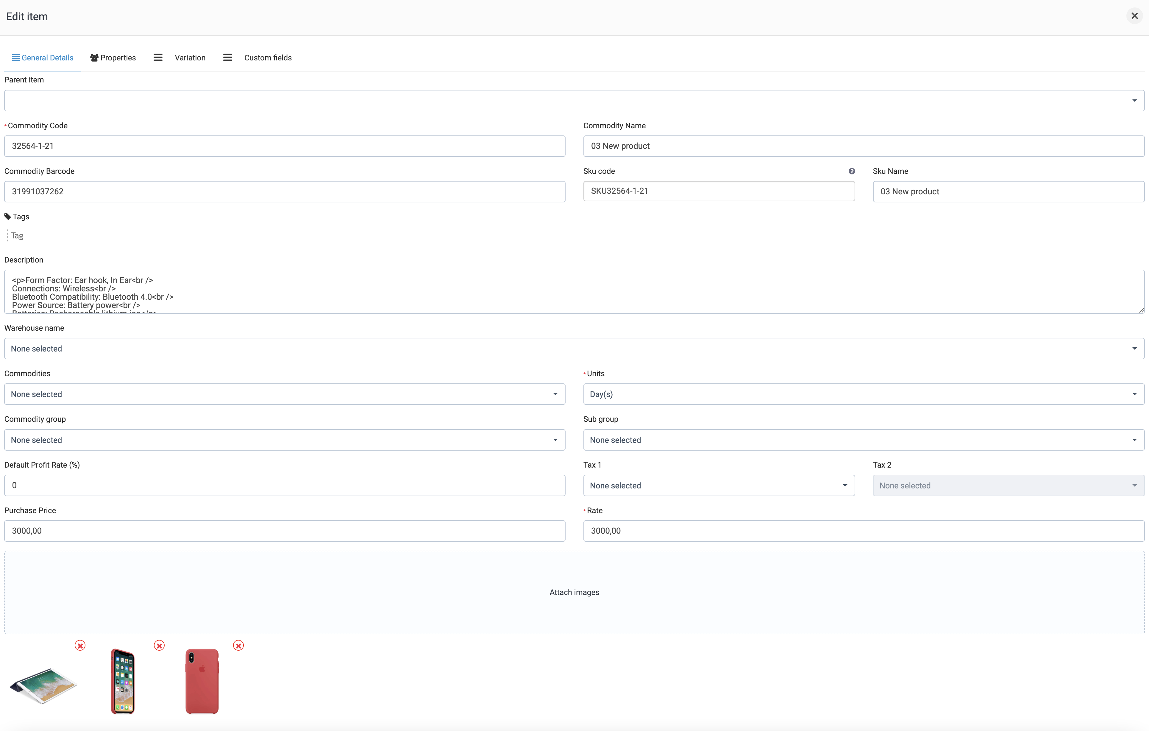Open the Variation tab
1149x731 pixels.
pos(190,58)
